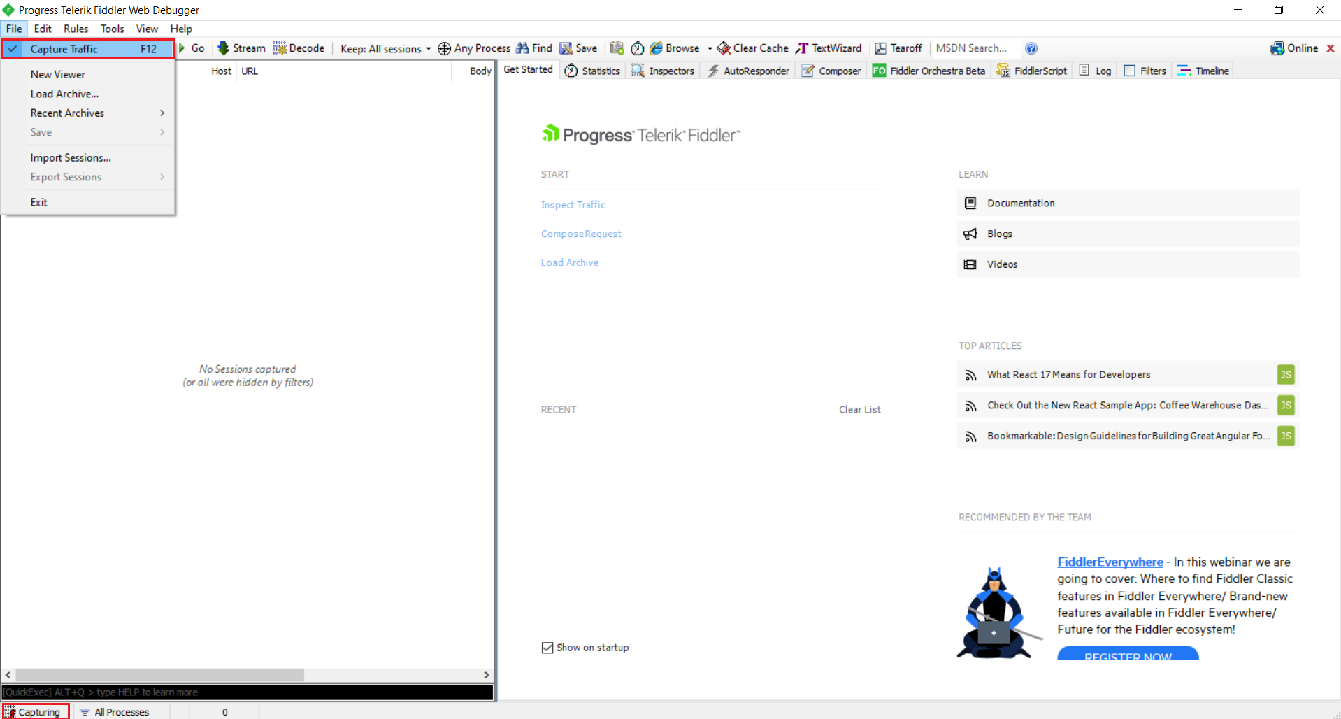Expand the Export Sessions submenu
Viewport: 1341px width, 719px height.
tap(87, 177)
